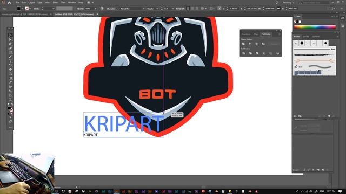Toggle align left paragraph button
Viewport: 346px width, 194px height.
click(188, 9)
